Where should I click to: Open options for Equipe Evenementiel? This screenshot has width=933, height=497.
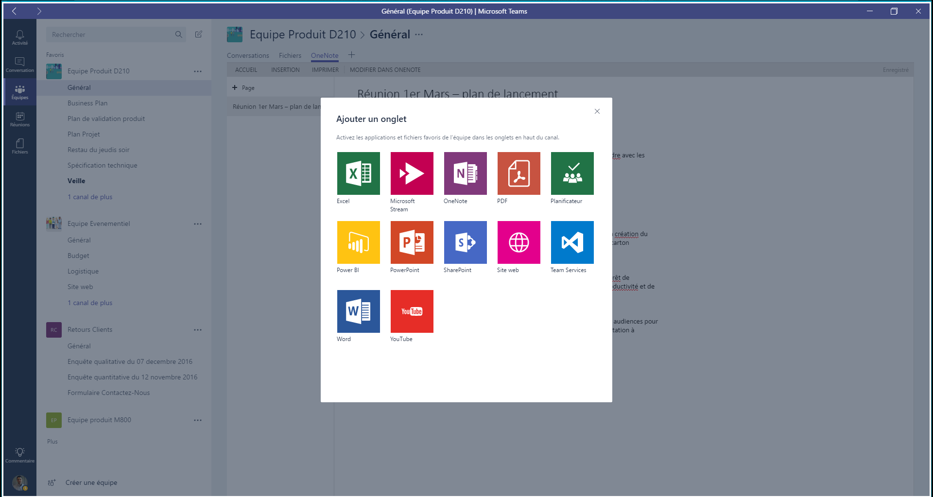(198, 223)
